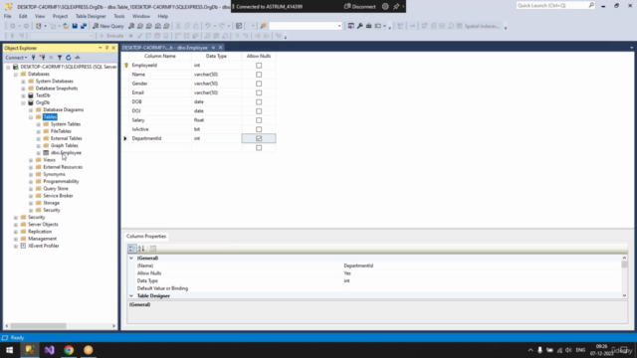Image resolution: width=637 pixels, height=358 pixels.
Task: Toggle Allow Nulls for IsActive column
Action: 259,129
